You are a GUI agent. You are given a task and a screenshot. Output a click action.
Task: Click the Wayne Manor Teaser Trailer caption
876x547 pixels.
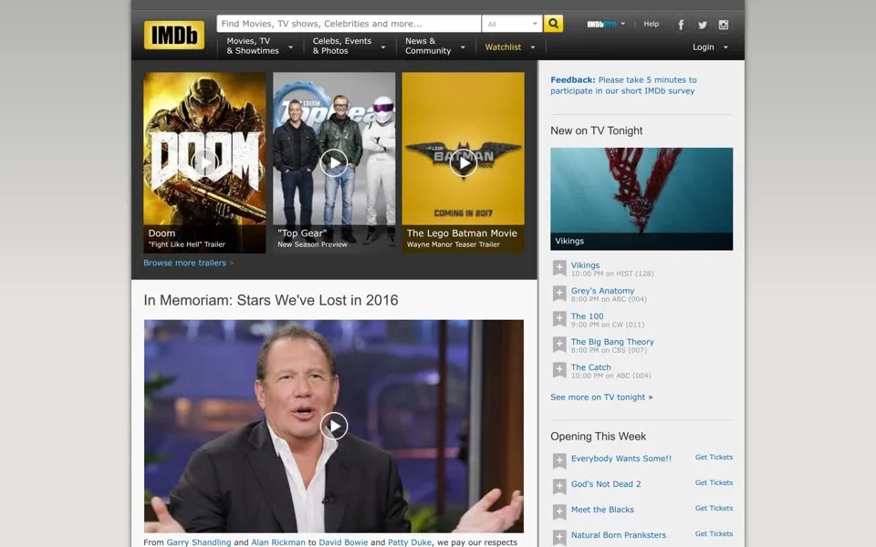click(x=454, y=244)
